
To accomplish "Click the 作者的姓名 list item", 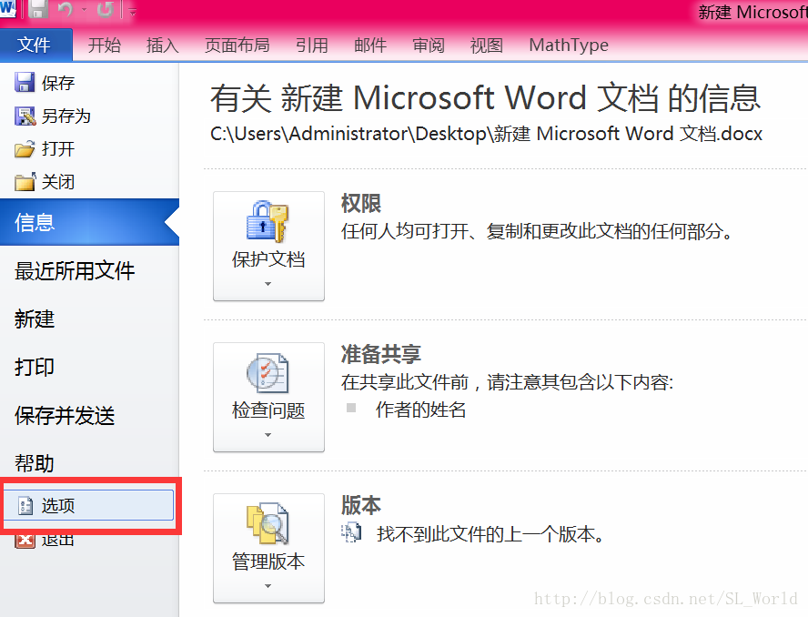I will pos(420,410).
